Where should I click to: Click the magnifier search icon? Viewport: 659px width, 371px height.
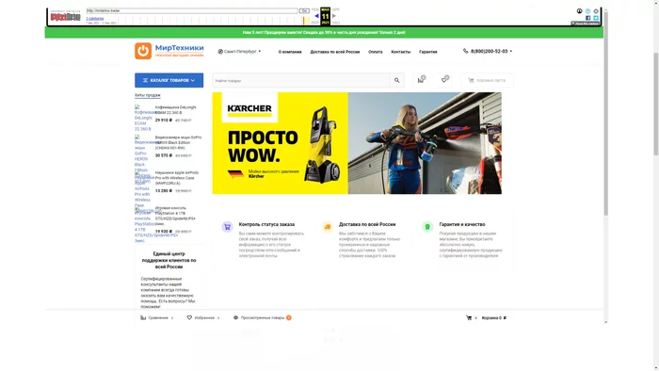[x=396, y=80]
